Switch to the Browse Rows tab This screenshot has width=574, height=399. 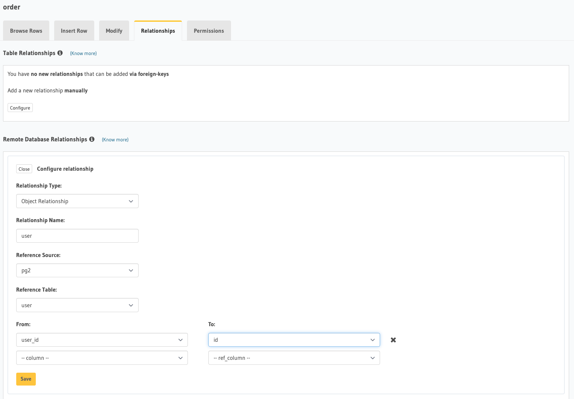[x=26, y=31]
